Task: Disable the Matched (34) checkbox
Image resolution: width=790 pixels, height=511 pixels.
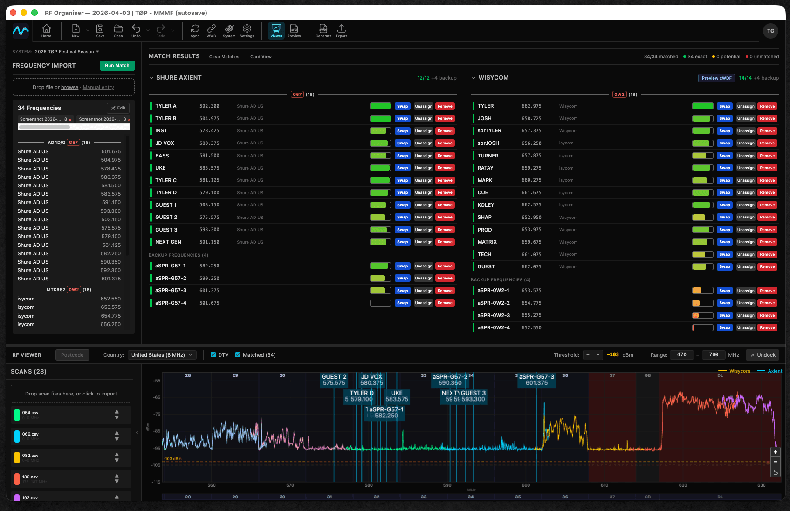Action: [239, 354]
